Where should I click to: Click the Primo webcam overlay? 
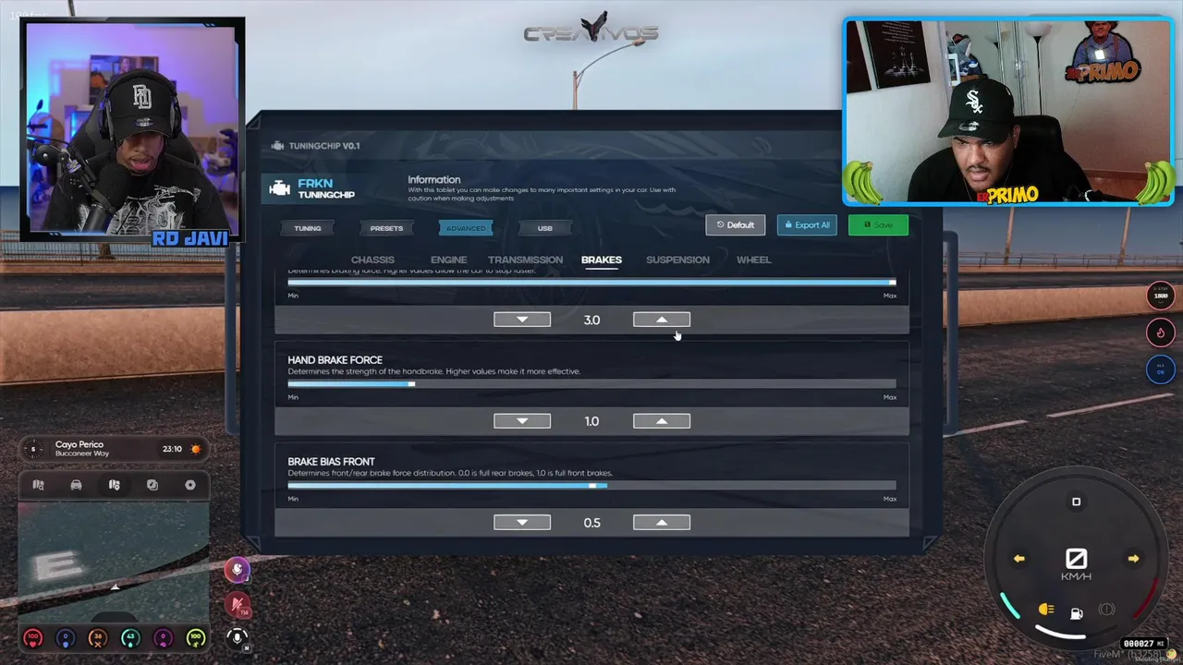(1008, 111)
